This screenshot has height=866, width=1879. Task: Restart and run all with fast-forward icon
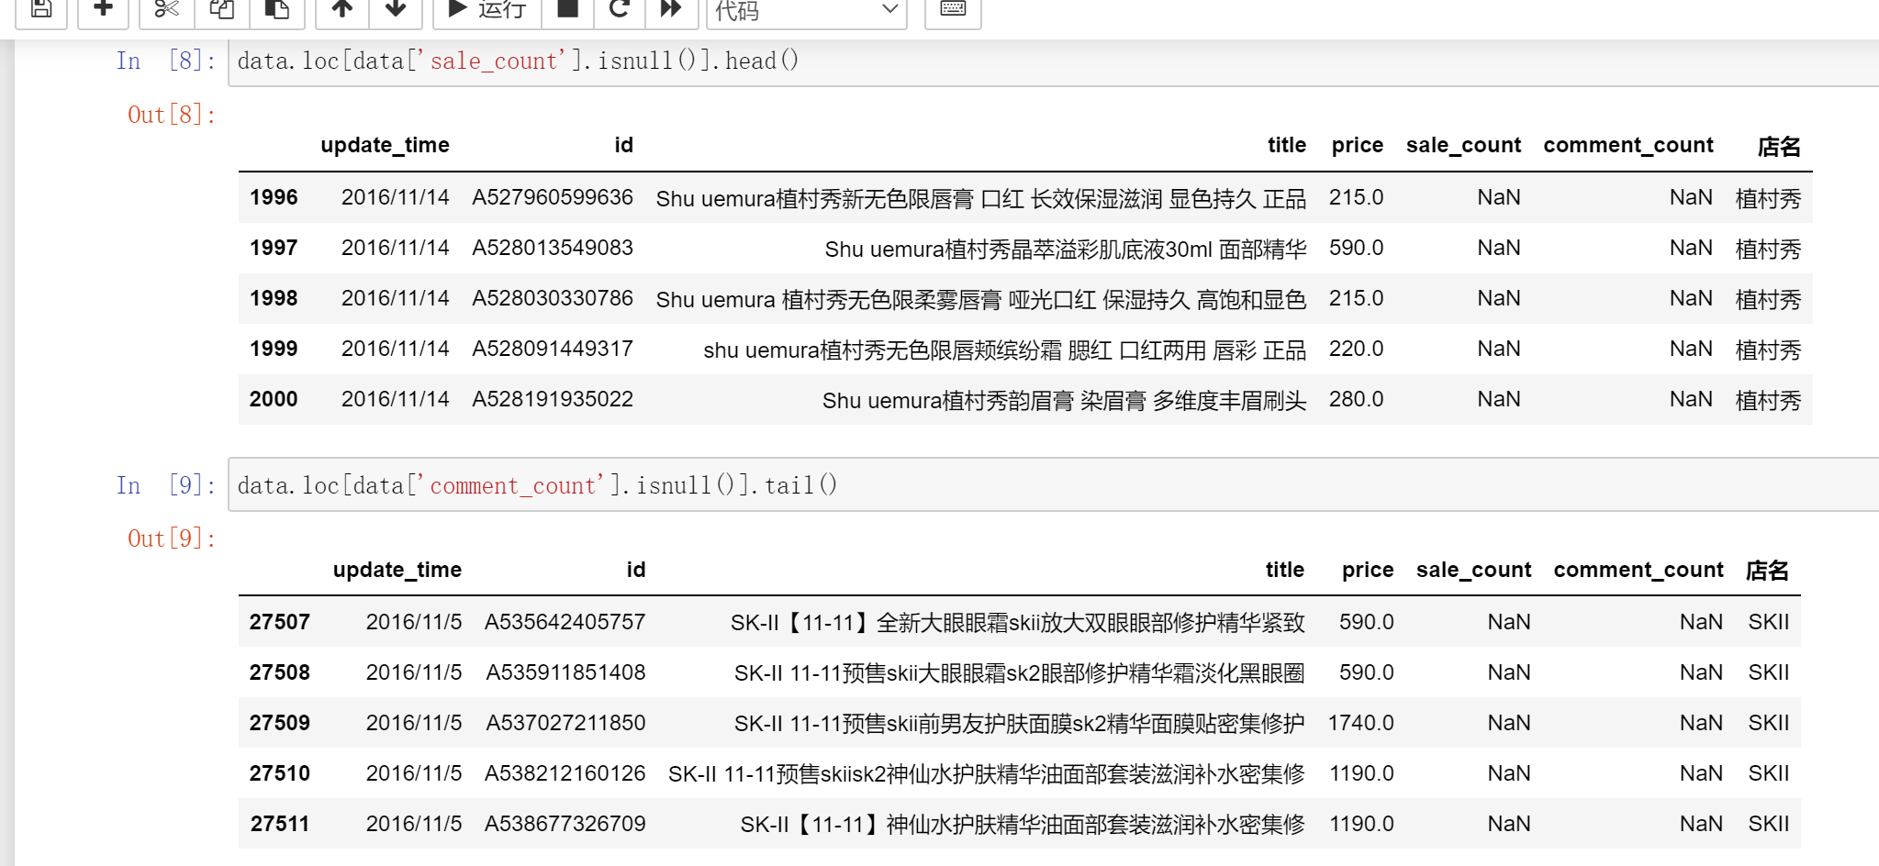tap(672, 11)
